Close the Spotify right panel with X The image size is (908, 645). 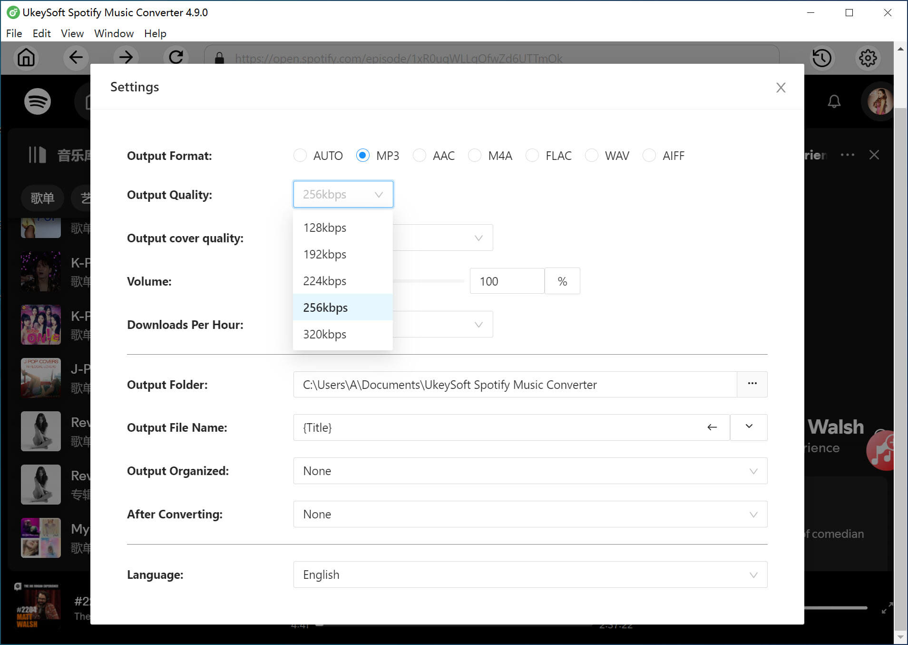[874, 155]
